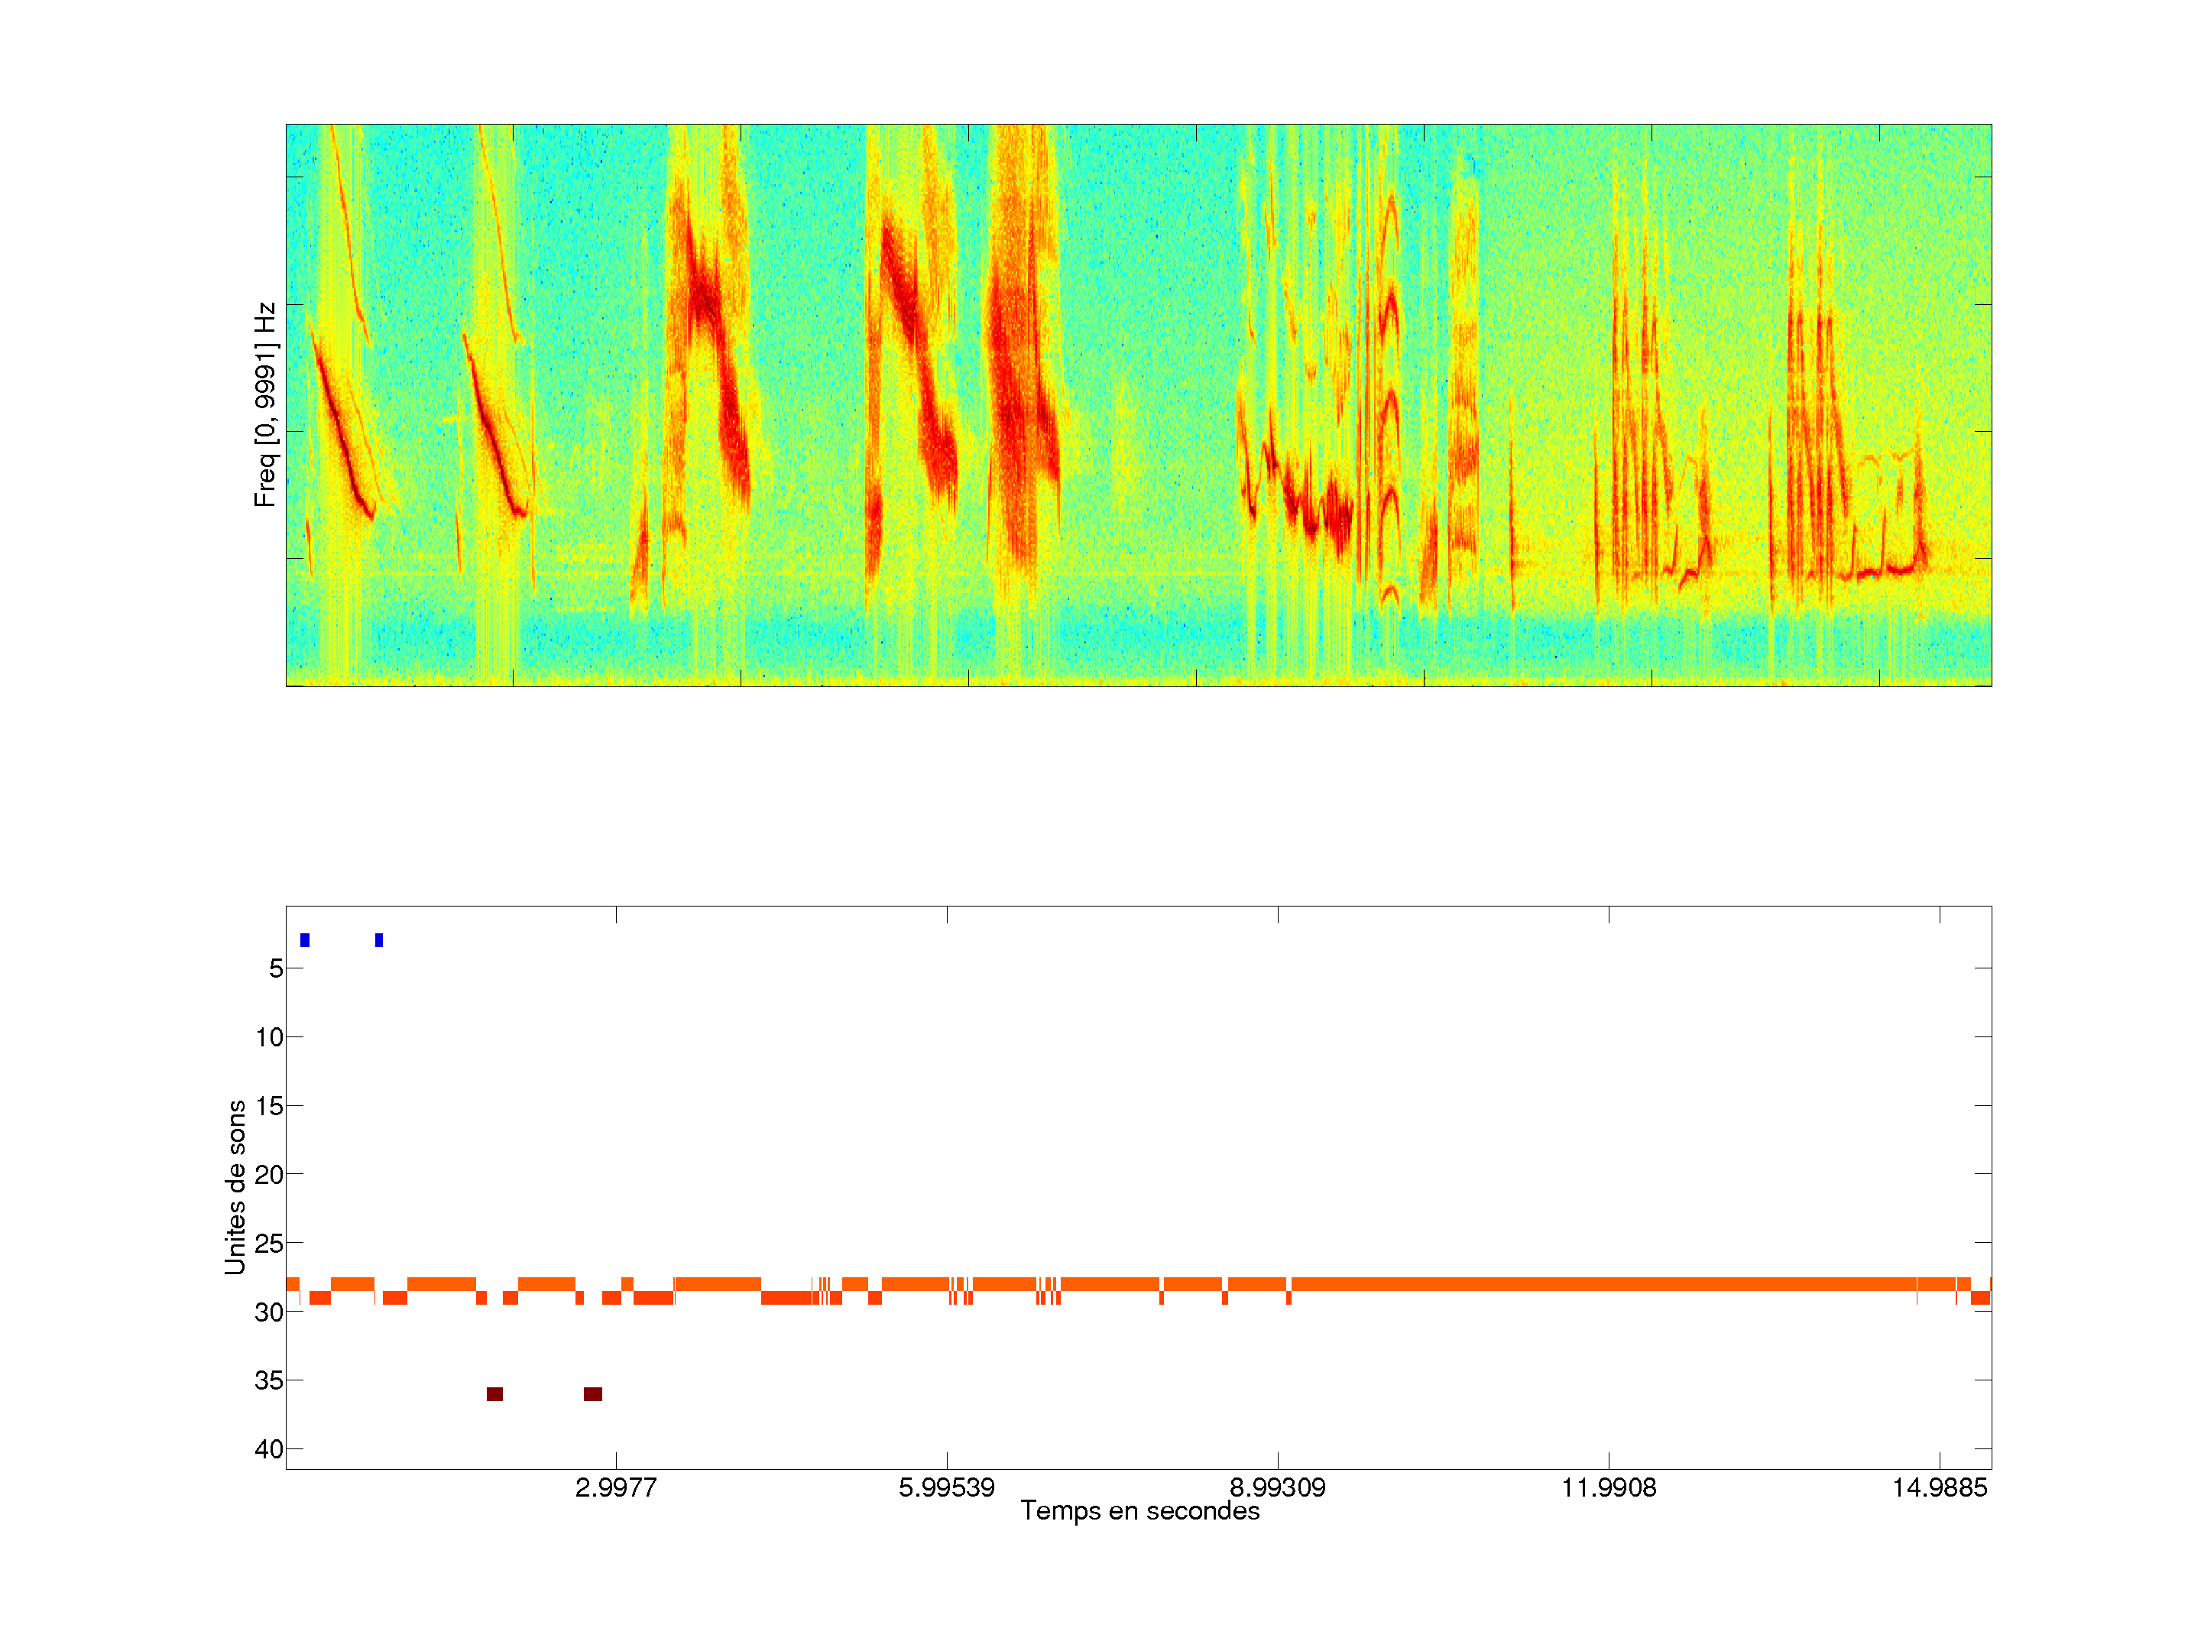
Task: Click the first blue marker near unit 3
Action: (x=304, y=940)
